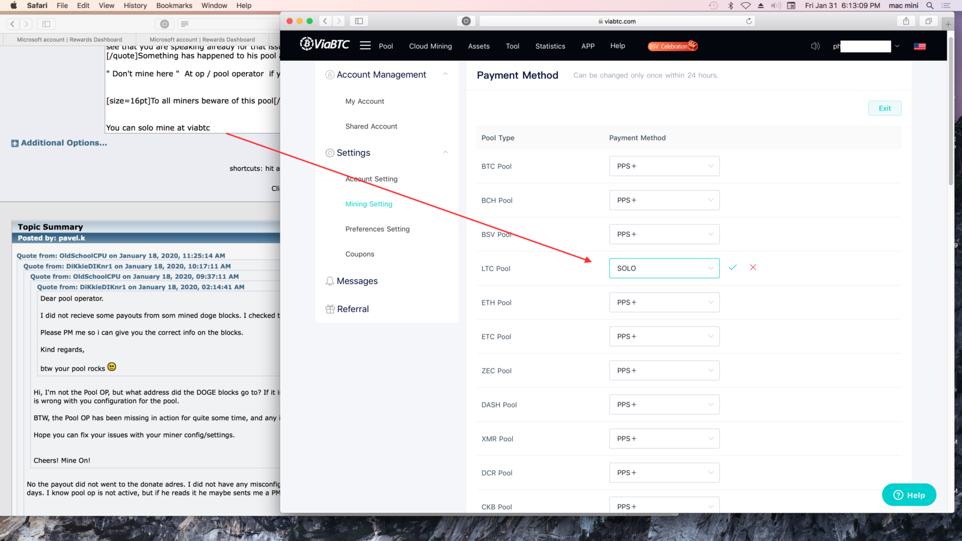The width and height of the screenshot is (962, 541).
Task: Click reader view icon in background window
Action: (x=185, y=24)
